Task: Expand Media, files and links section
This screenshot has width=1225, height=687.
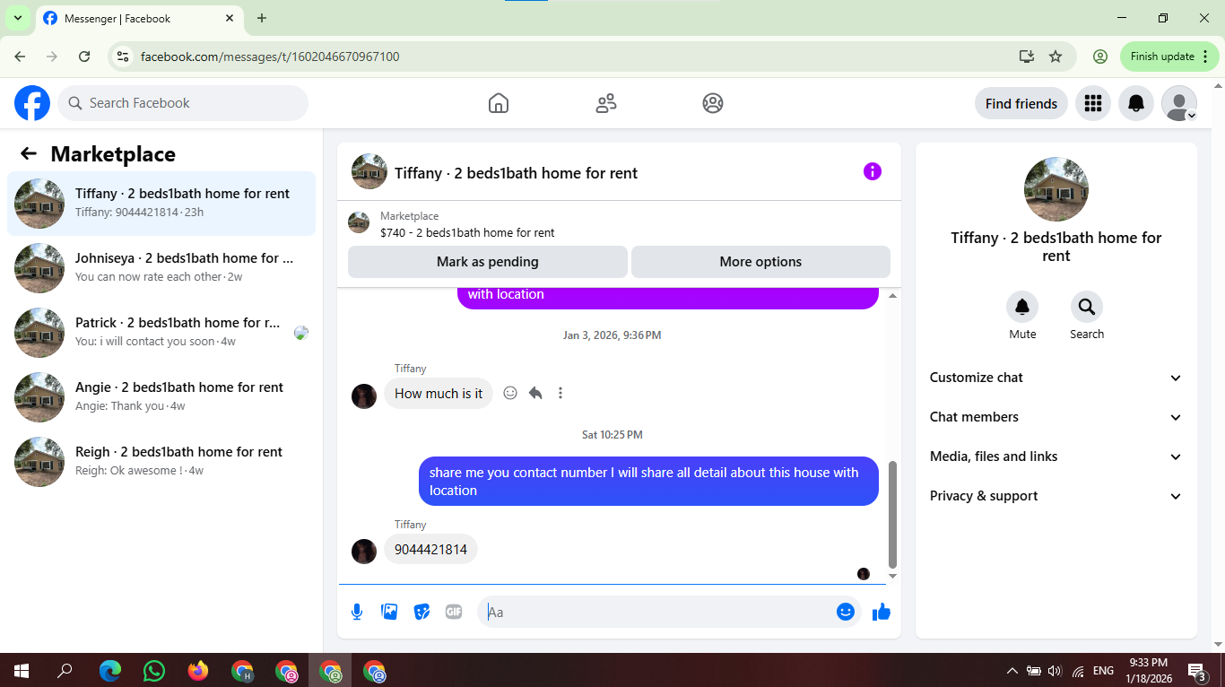Action: coord(1056,457)
